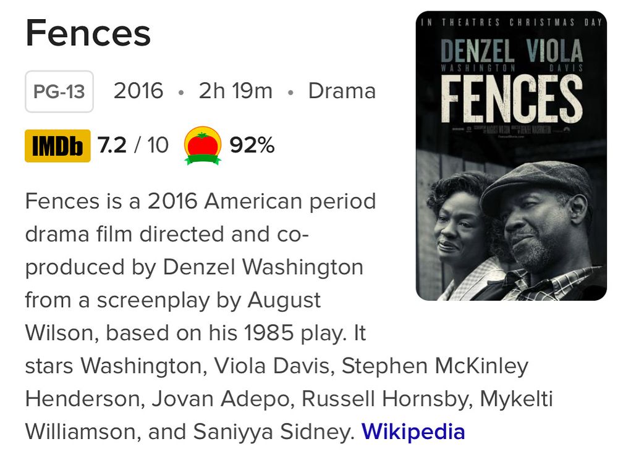
Task: Select the Fences title heading
Action: click(x=88, y=33)
